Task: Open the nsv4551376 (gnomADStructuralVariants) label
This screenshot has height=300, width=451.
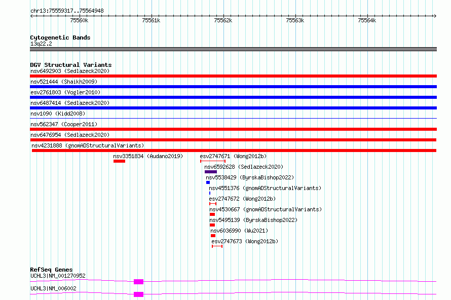Action: click(x=265, y=188)
